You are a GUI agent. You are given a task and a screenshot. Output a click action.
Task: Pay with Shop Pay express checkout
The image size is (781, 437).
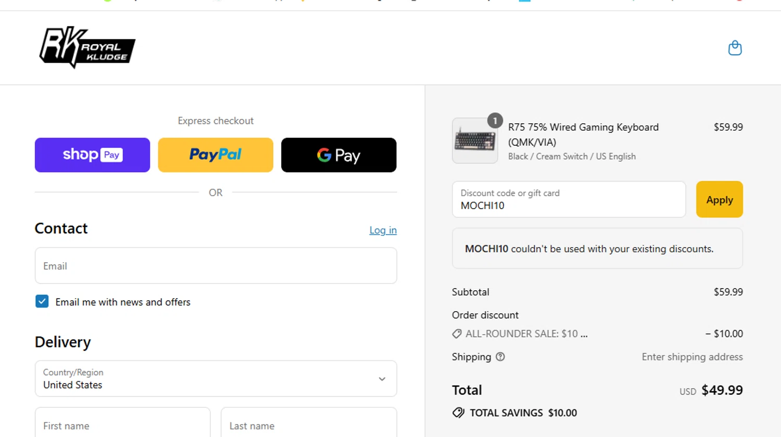tap(92, 155)
